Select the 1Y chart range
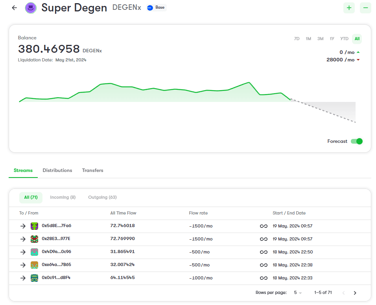The width and height of the screenshot is (376, 305). [x=332, y=39]
